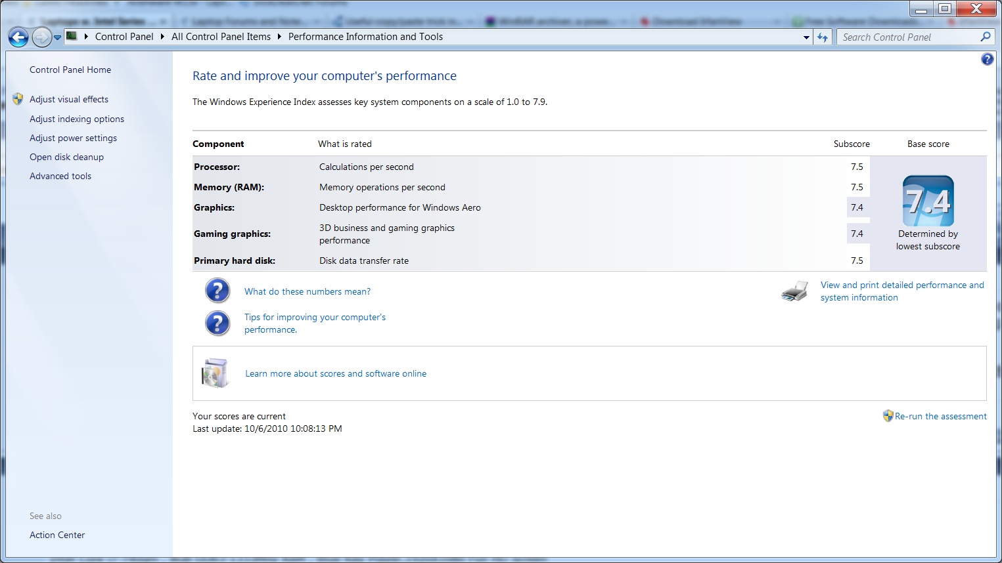The image size is (1002, 563).
Task: Open Advanced tools
Action: (60, 176)
